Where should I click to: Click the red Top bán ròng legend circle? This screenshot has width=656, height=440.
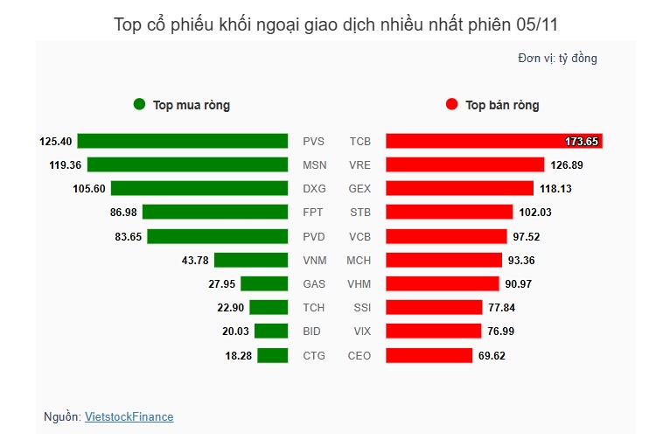tap(451, 105)
